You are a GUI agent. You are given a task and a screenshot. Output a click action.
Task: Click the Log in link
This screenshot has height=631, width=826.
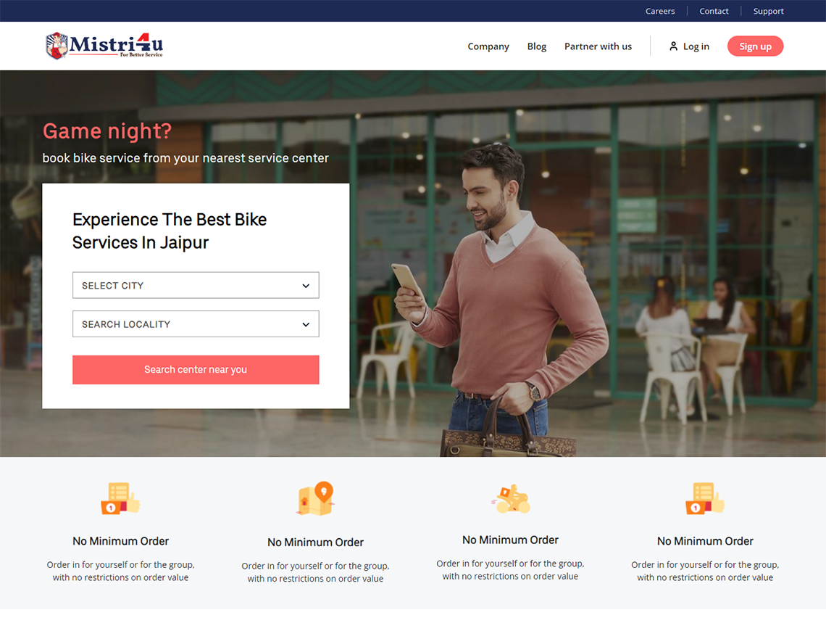pos(696,46)
